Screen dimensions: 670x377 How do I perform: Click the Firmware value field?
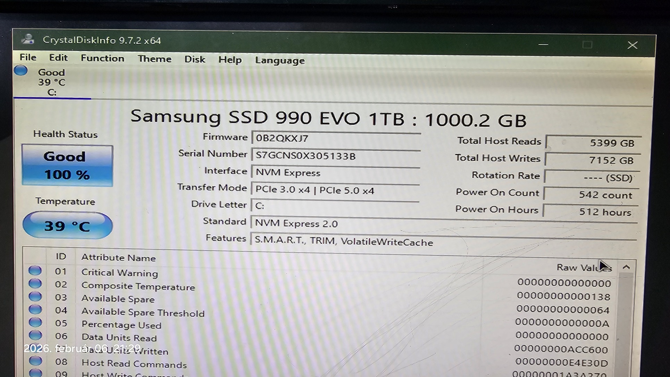coord(335,138)
